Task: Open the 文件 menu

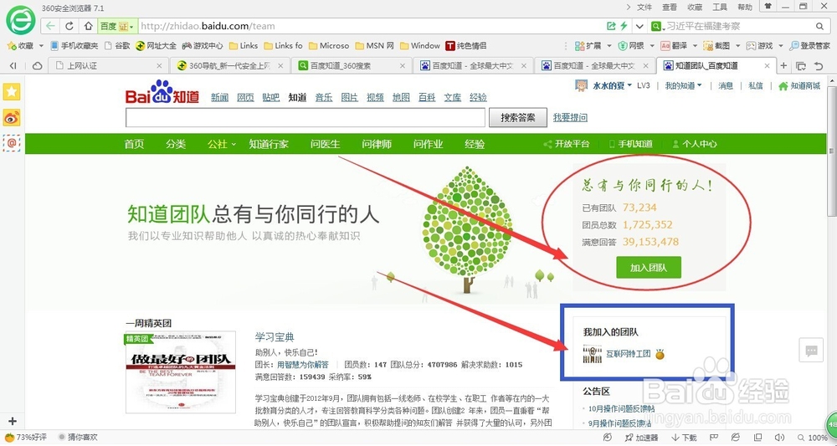Action: [644, 7]
